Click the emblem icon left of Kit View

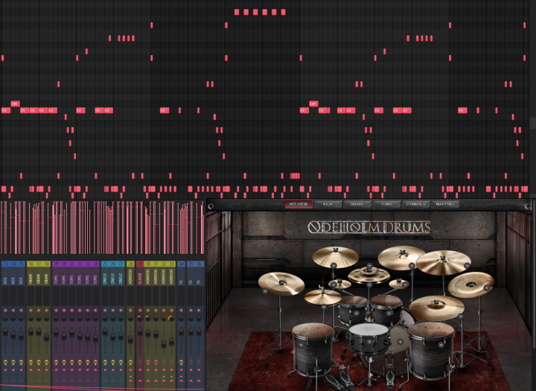[x=211, y=206]
